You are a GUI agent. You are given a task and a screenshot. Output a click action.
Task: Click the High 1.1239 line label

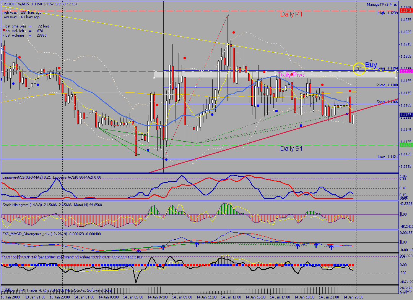pyautogui.click(x=387, y=13)
